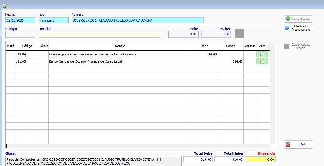This screenshot has width=324, height=166.
Task: Click the window icon in the title bar
Action: coord(5,6)
